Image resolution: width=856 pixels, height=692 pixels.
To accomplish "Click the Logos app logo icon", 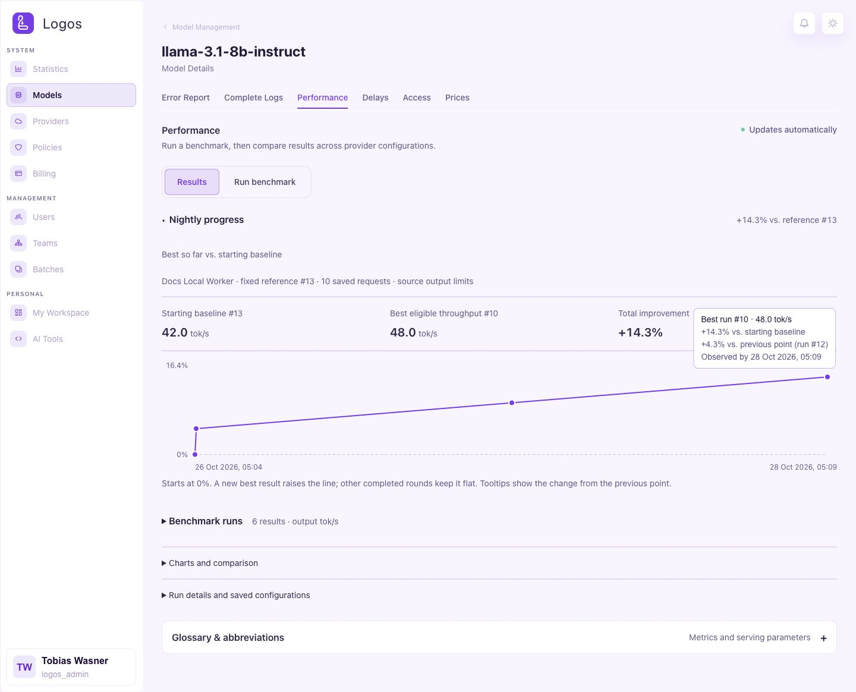I will [x=23, y=23].
